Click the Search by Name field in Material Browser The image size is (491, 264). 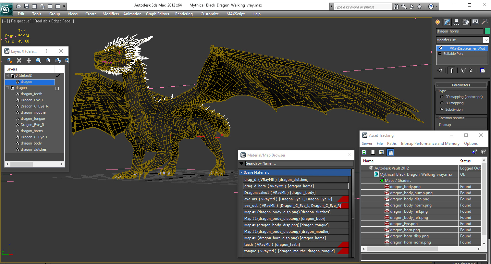point(299,163)
